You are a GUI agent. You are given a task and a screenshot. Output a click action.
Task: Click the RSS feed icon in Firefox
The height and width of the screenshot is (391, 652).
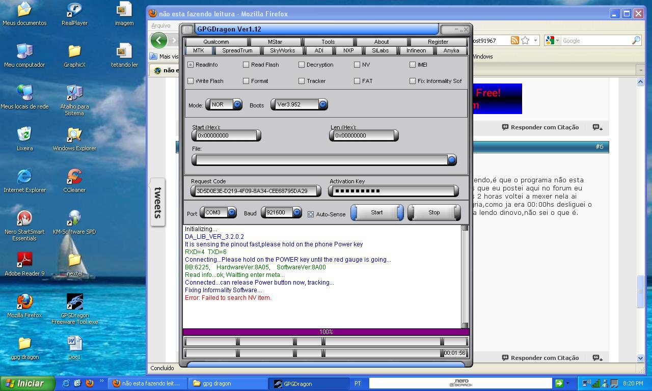click(515, 40)
